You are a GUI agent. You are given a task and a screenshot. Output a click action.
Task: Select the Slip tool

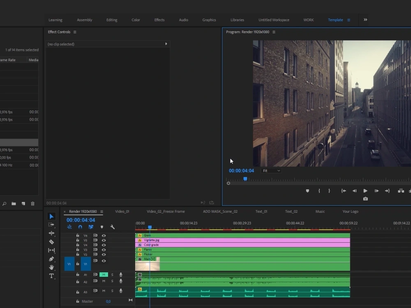point(51,251)
